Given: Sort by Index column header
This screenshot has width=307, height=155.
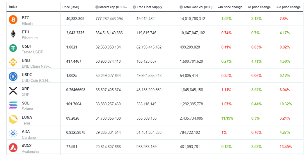Looking at the screenshot, I should (13, 7).
